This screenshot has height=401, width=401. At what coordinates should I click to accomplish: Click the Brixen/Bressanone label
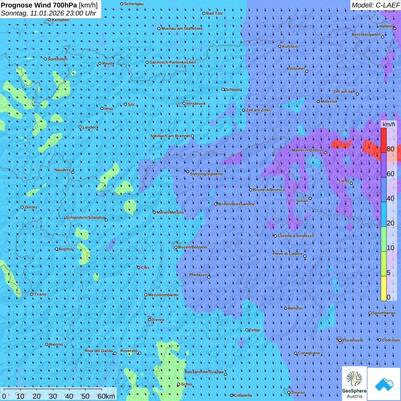point(236,204)
